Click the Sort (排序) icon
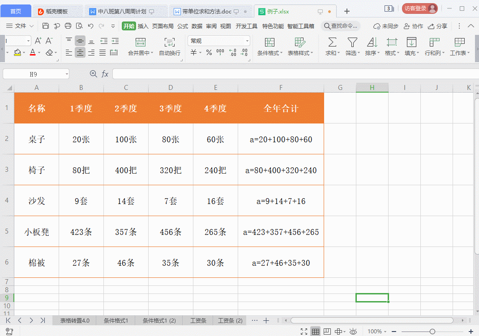The width and height of the screenshot is (479, 336). pyautogui.click(x=372, y=42)
